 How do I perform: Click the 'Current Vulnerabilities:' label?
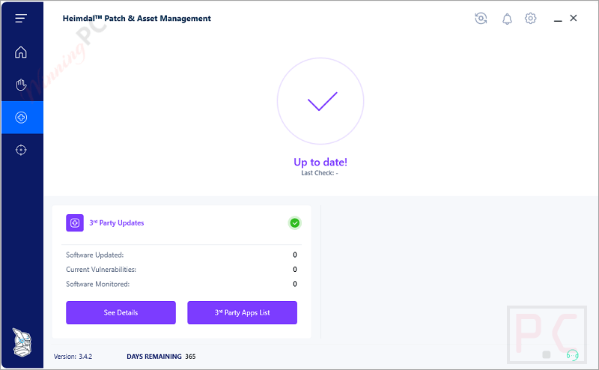101,270
